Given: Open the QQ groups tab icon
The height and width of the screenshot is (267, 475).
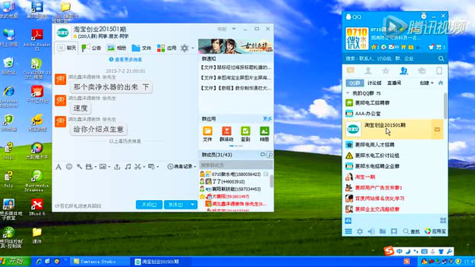Looking at the screenshot, I should (403, 71).
